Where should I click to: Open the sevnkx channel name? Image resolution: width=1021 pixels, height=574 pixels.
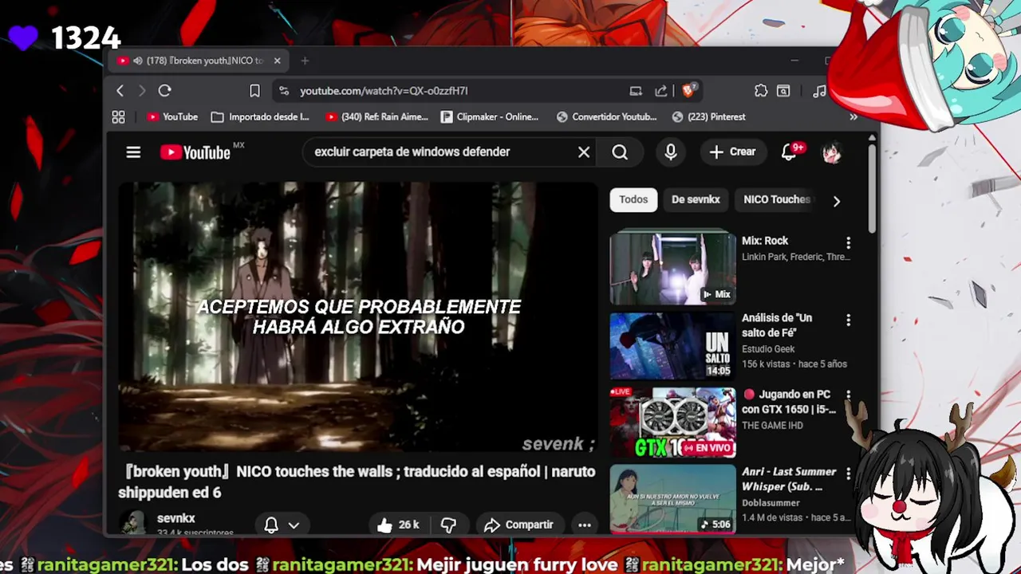pyautogui.click(x=175, y=518)
